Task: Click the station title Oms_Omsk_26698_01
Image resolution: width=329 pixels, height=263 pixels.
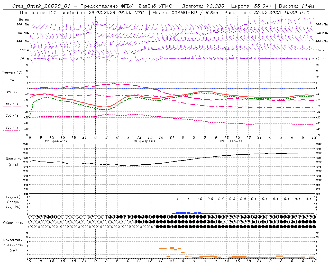Action: (x=41, y=6)
